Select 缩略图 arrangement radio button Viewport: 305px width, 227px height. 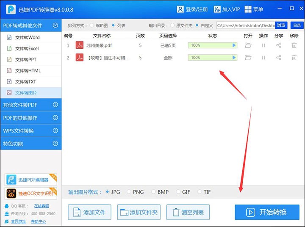tap(91, 25)
